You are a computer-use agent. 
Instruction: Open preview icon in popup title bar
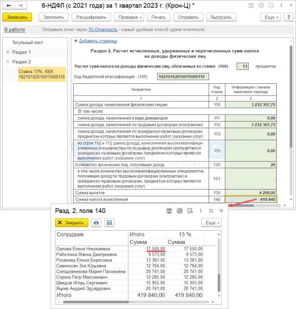pyautogui.click(x=190, y=211)
